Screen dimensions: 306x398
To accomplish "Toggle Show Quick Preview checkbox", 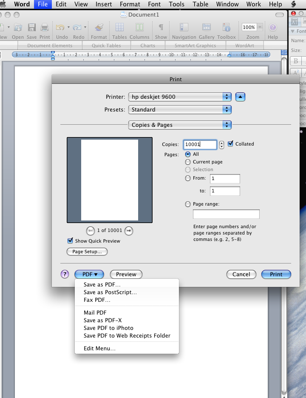I will point(70,241).
